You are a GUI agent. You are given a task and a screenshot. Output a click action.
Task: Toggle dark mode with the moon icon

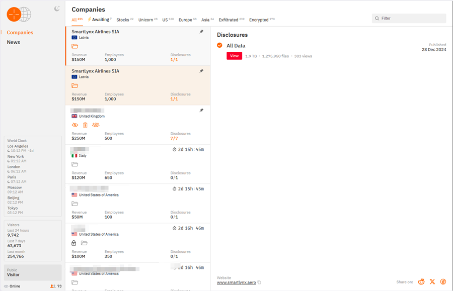[x=57, y=9]
